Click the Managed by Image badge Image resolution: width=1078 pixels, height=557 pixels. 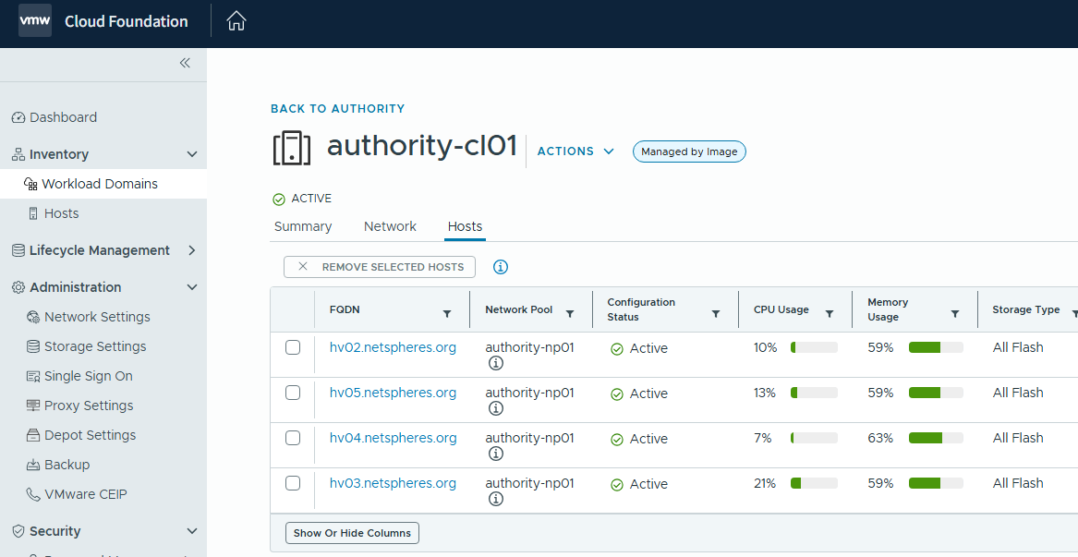point(689,151)
